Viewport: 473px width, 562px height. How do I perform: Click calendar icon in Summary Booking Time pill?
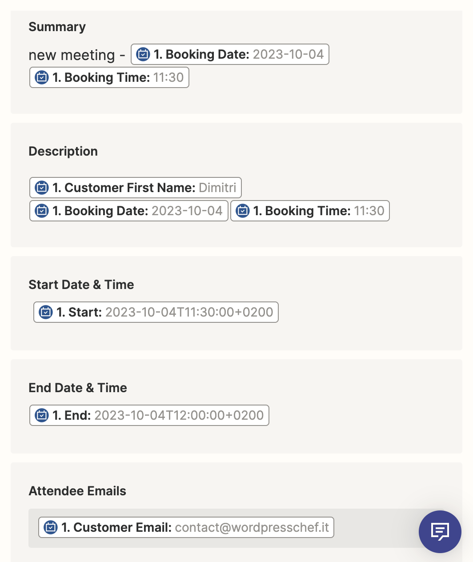42,77
